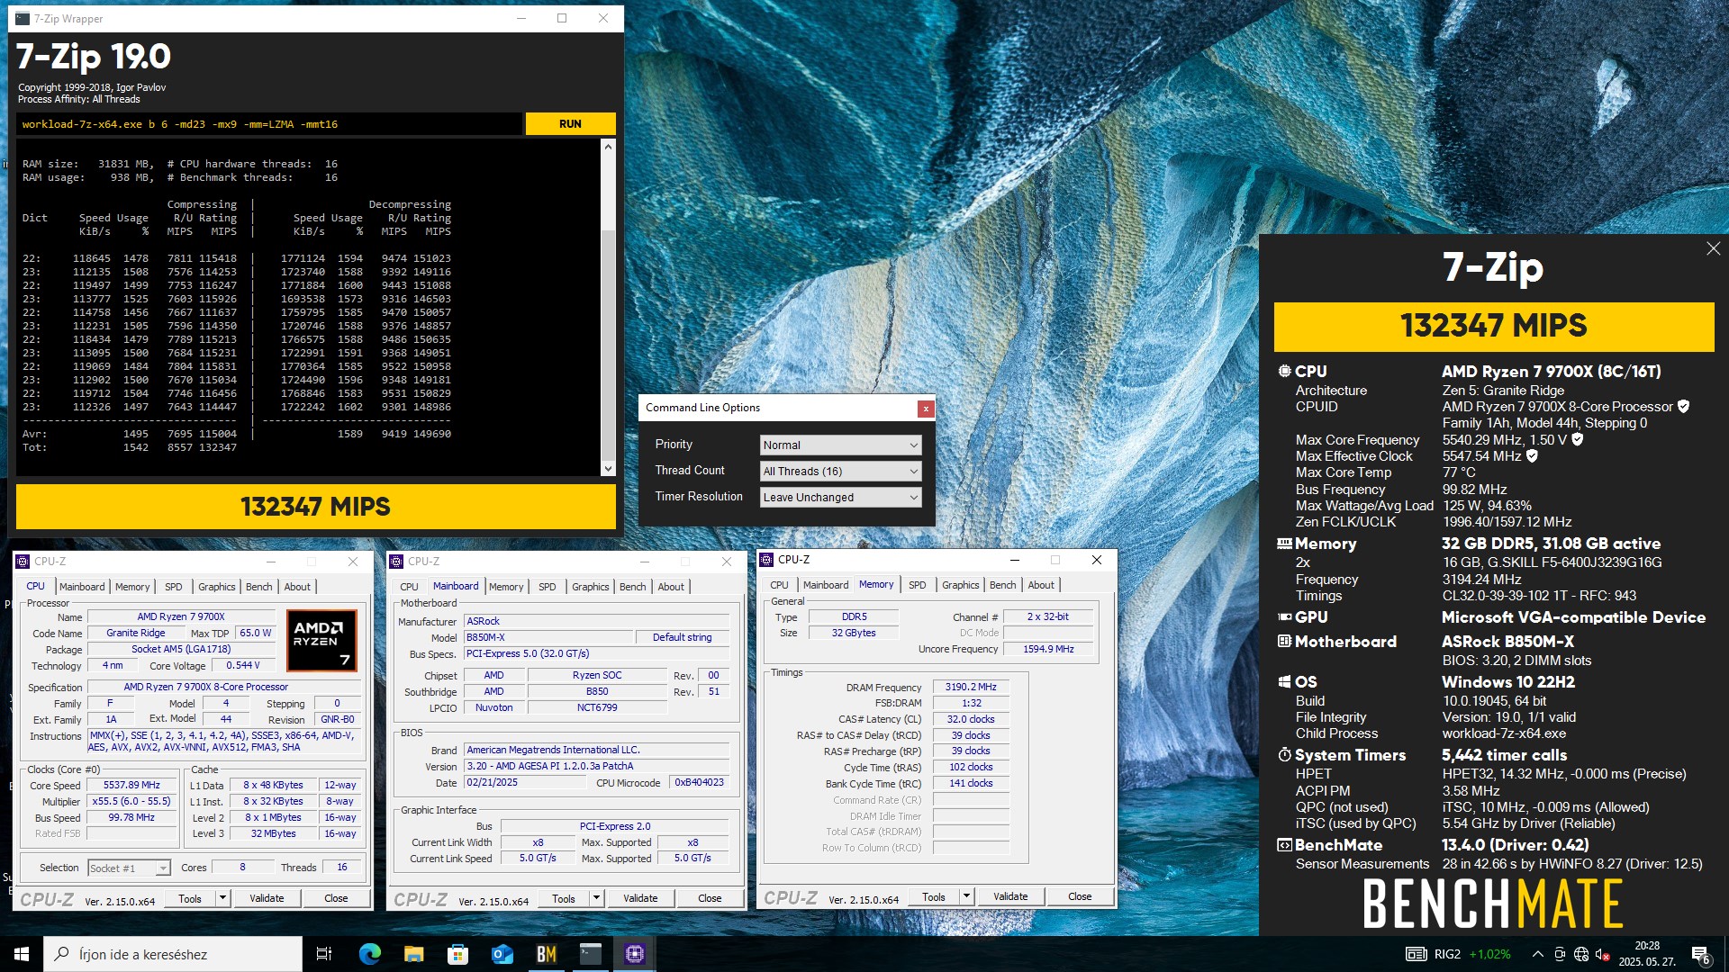Open the CPU tab in the Memory CPU-Z window

[x=779, y=585]
